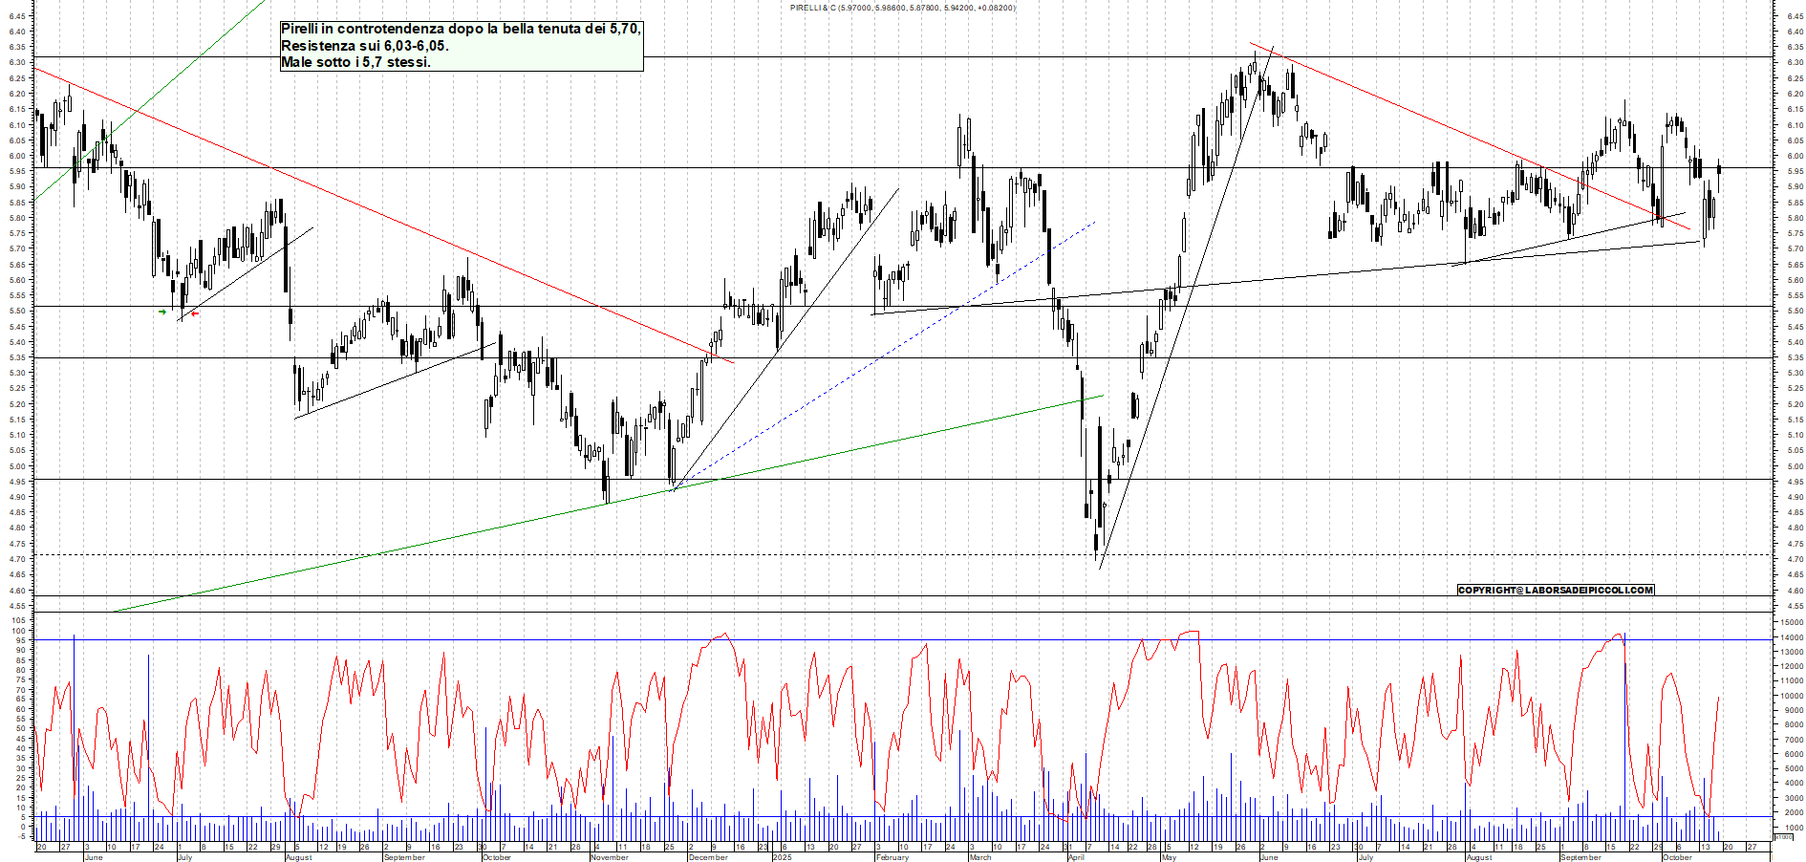Click the December label on the time axis

pyautogui.click(x=708, y=857)
